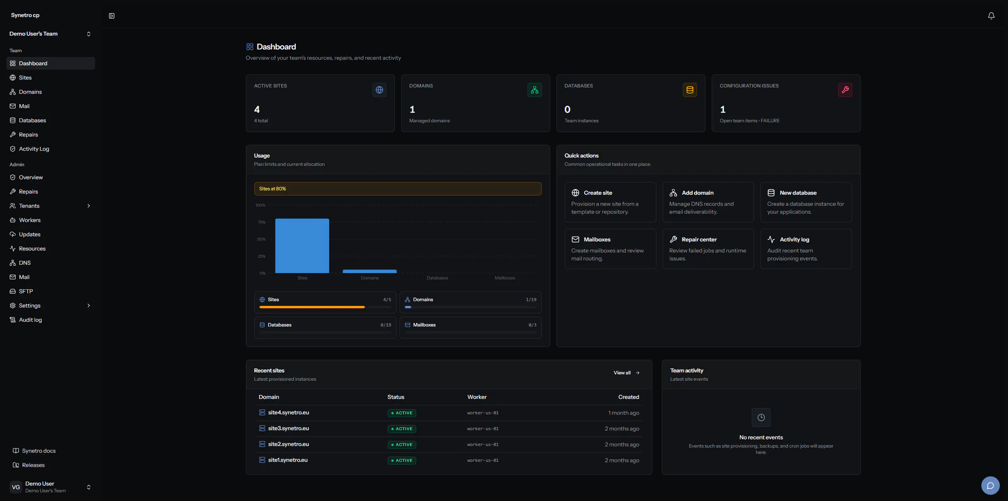
Task: Click the network icon in Add domain card
Action: point(673,193)
